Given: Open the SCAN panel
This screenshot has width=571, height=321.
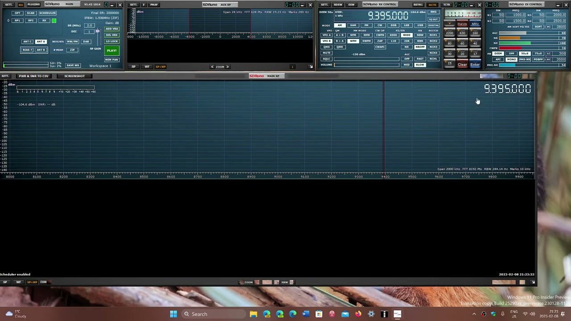Looking at the screenshot, I should click(x=30, y=13).
